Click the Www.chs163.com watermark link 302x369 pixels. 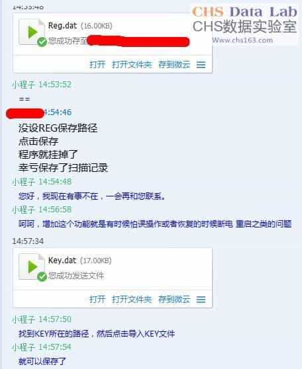tap(242, 40)
